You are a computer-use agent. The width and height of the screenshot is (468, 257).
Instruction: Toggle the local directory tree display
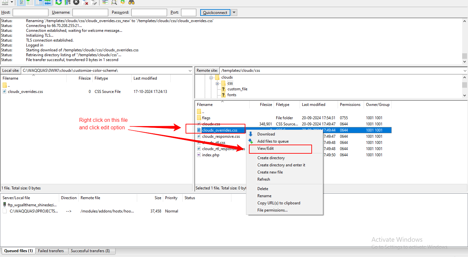[x=30, y=2]
